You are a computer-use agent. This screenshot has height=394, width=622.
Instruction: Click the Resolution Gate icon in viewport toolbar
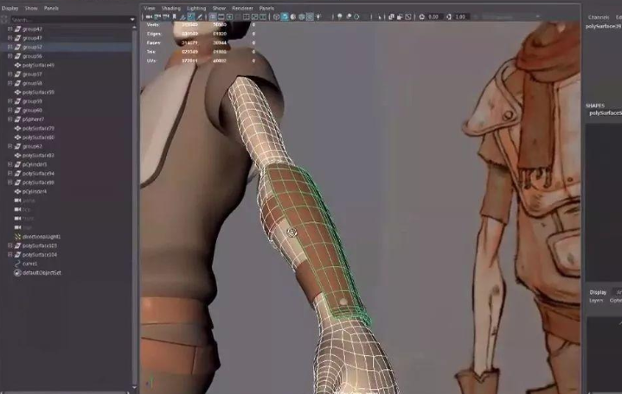click(x=229, y=16)
